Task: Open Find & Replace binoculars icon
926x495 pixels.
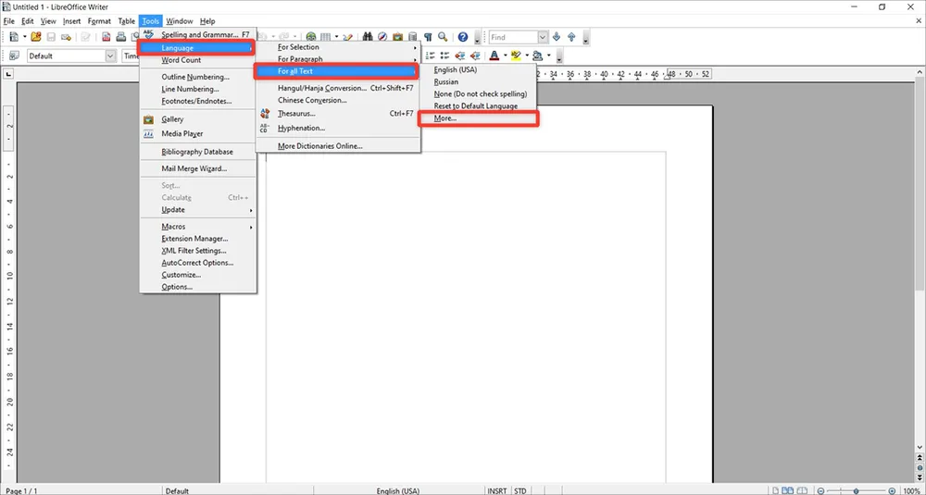Action: click(368, 37)
